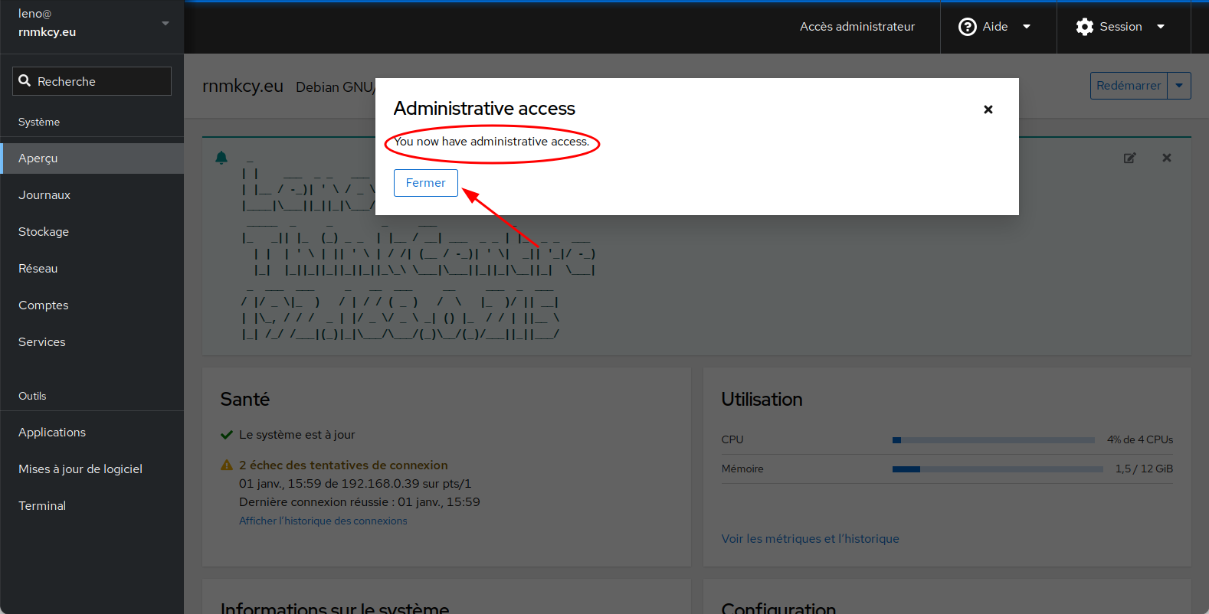Click the CPU usage progress bar

[x=993, y=440]
